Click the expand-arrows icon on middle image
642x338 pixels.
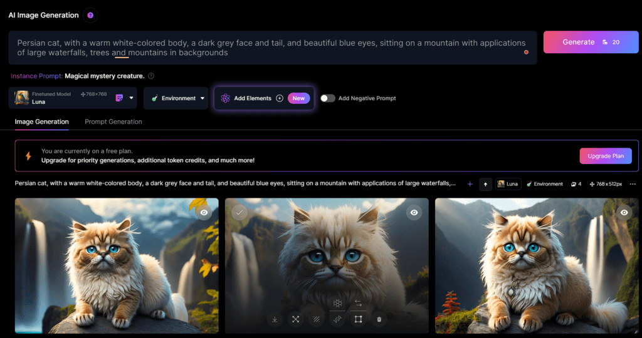click(296, 319)
